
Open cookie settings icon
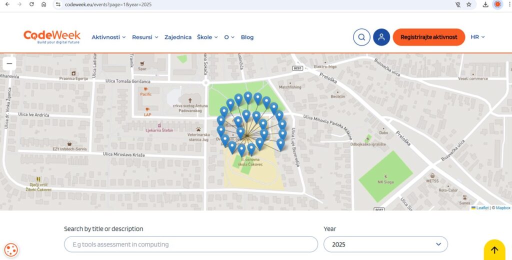tap(11, 249)
